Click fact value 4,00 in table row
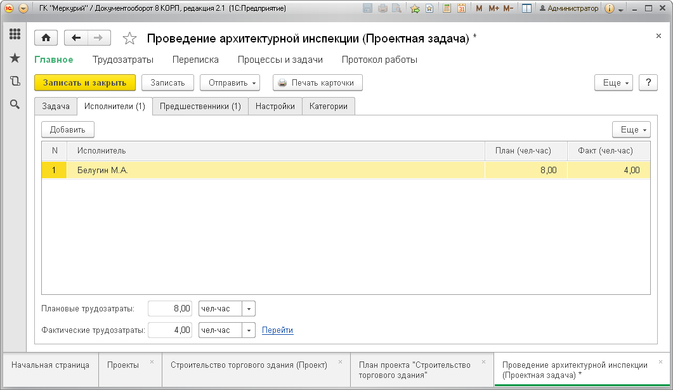The image size is (673, 390). (609, 171)
